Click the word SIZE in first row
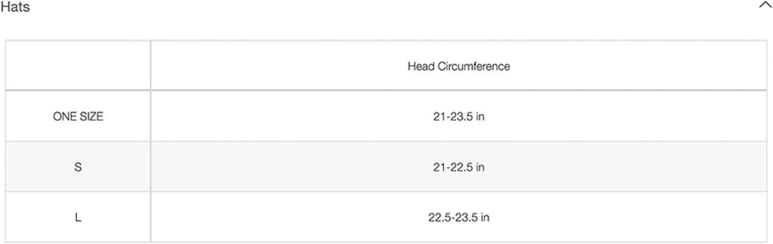The image size is (773, 244). pyautogui.click(x=91, y=117)
